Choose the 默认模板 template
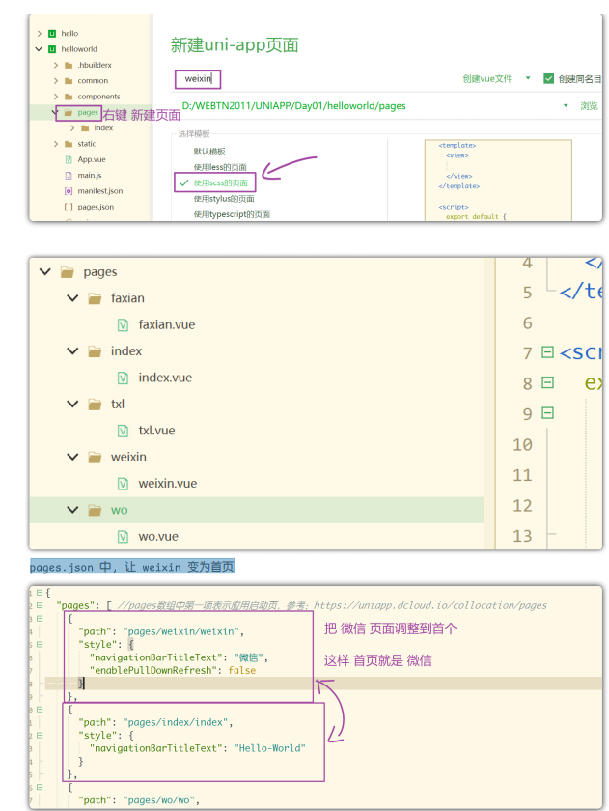Screen dimensions: 609x811 pos(209,152)
